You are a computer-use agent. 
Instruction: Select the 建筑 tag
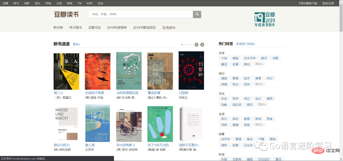click(270, 99)
